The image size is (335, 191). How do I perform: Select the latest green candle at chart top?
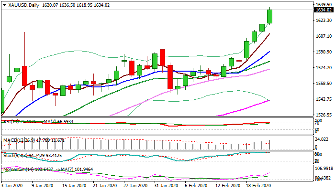[x=269, y=16]
